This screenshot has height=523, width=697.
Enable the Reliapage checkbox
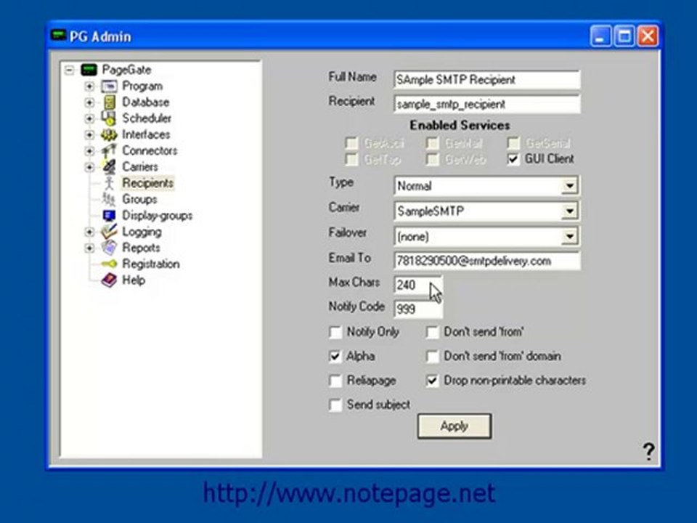(335, 381)
